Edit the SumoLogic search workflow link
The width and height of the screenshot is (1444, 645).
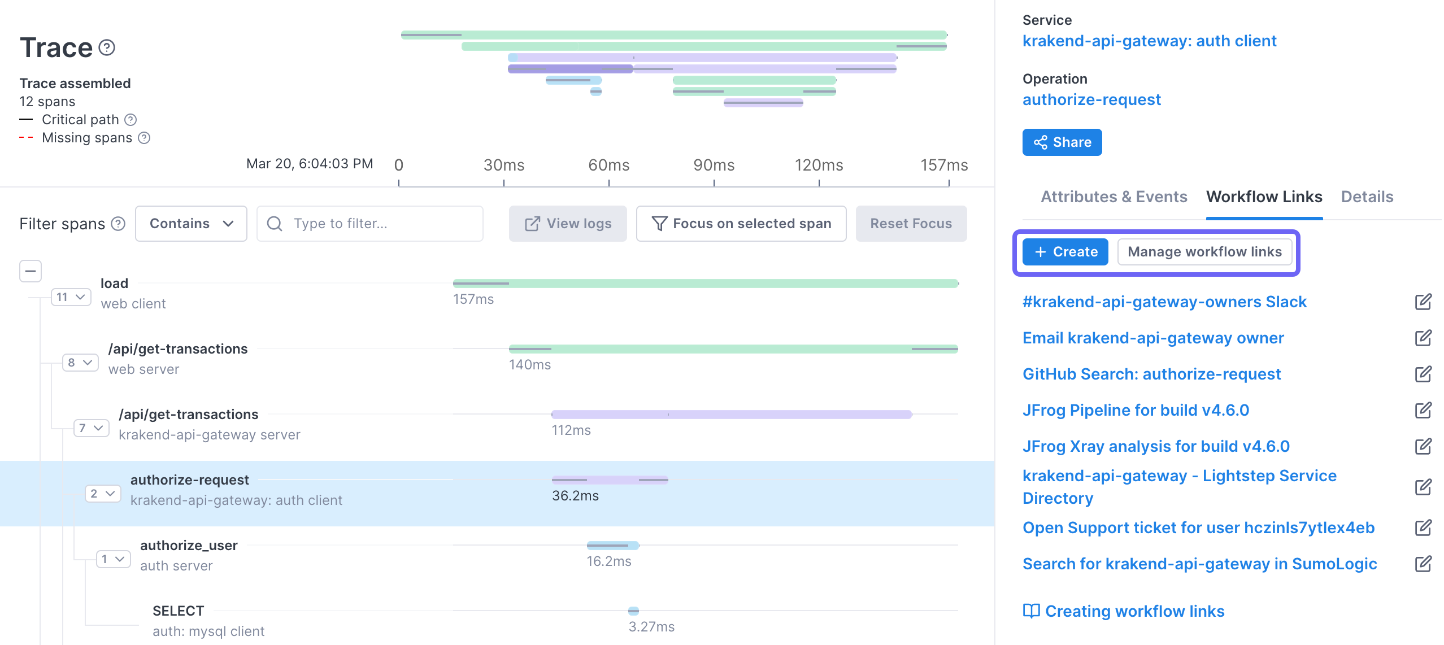[1423, 564]
